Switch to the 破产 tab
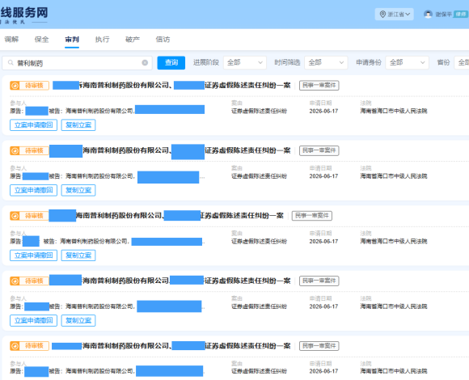Viewport: 469px width, 380px height. tap(133, 40)
